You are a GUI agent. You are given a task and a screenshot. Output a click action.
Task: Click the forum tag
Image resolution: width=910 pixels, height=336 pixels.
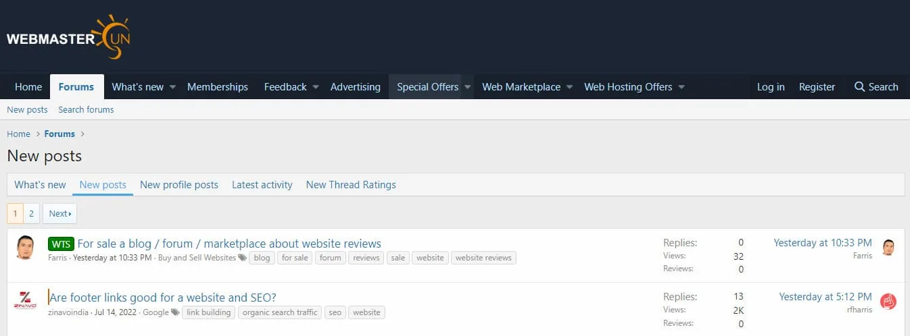point(331,258)
